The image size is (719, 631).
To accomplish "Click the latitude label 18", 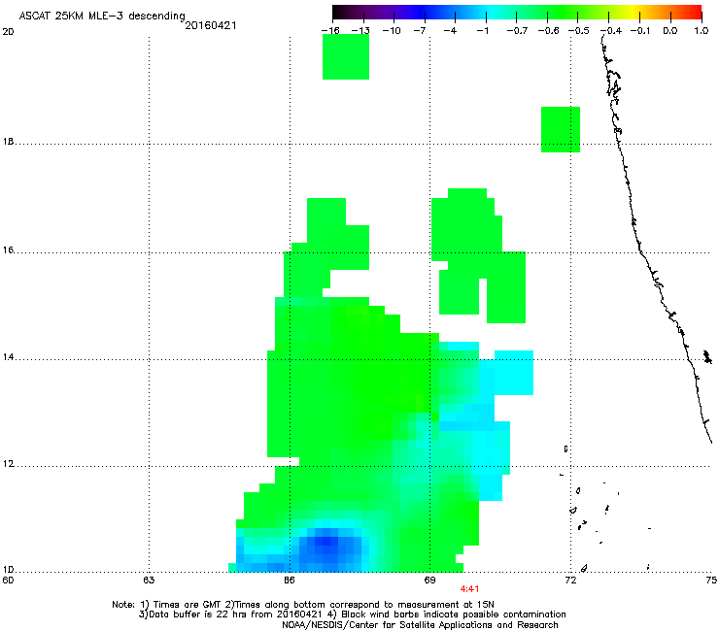I will (8, 142).
